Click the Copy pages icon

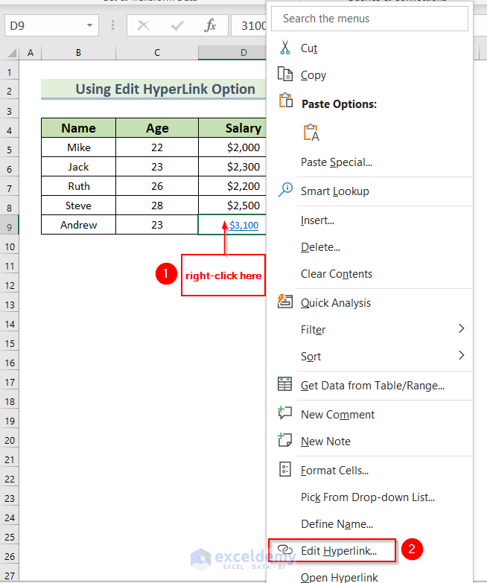(285, 74)
